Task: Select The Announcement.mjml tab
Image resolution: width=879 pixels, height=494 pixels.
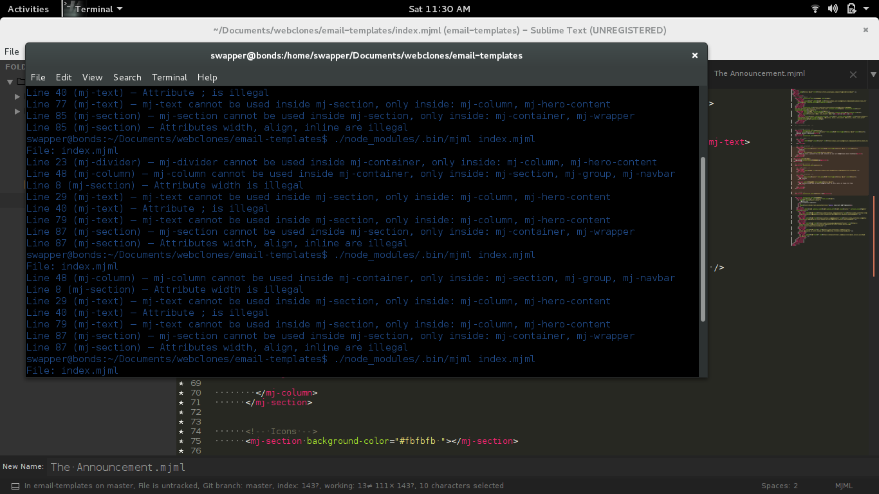Action: tap(759, 73)
